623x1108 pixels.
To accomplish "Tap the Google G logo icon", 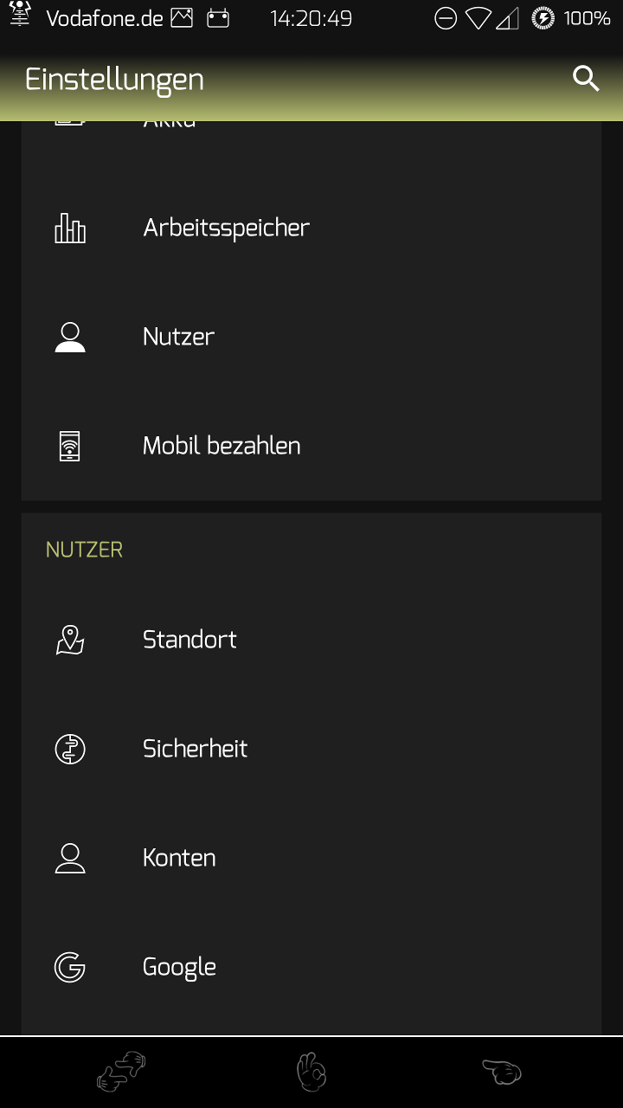I will [x=70, y=967].
